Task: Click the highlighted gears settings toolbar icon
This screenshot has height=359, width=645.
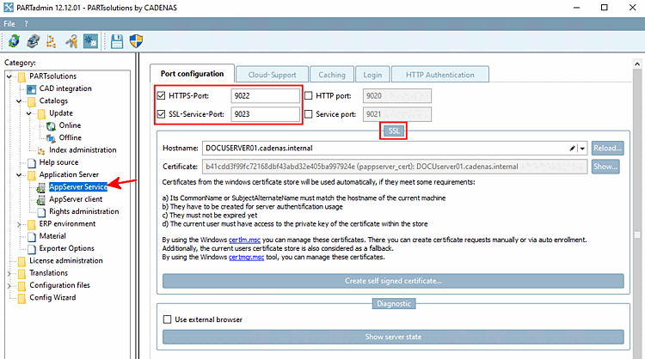Action: point(90,41)
